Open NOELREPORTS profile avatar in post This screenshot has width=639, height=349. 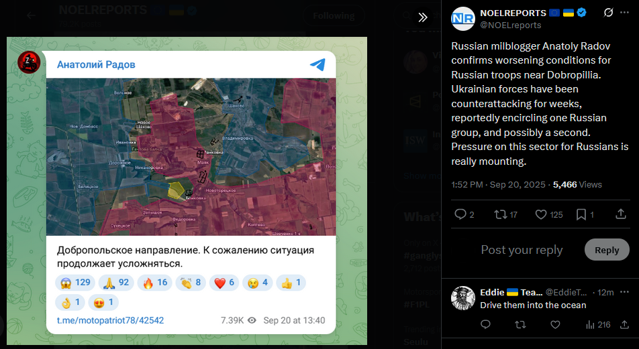[463, 19]
